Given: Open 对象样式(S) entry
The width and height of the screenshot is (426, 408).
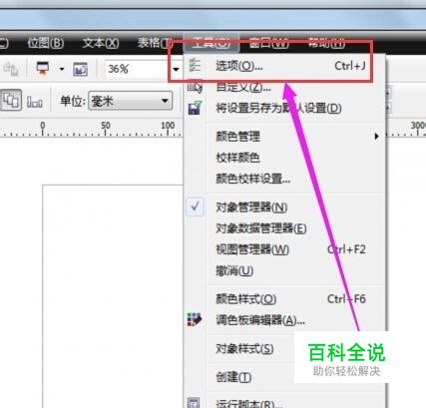Looking at the screenshot, I should pos(244,349).
